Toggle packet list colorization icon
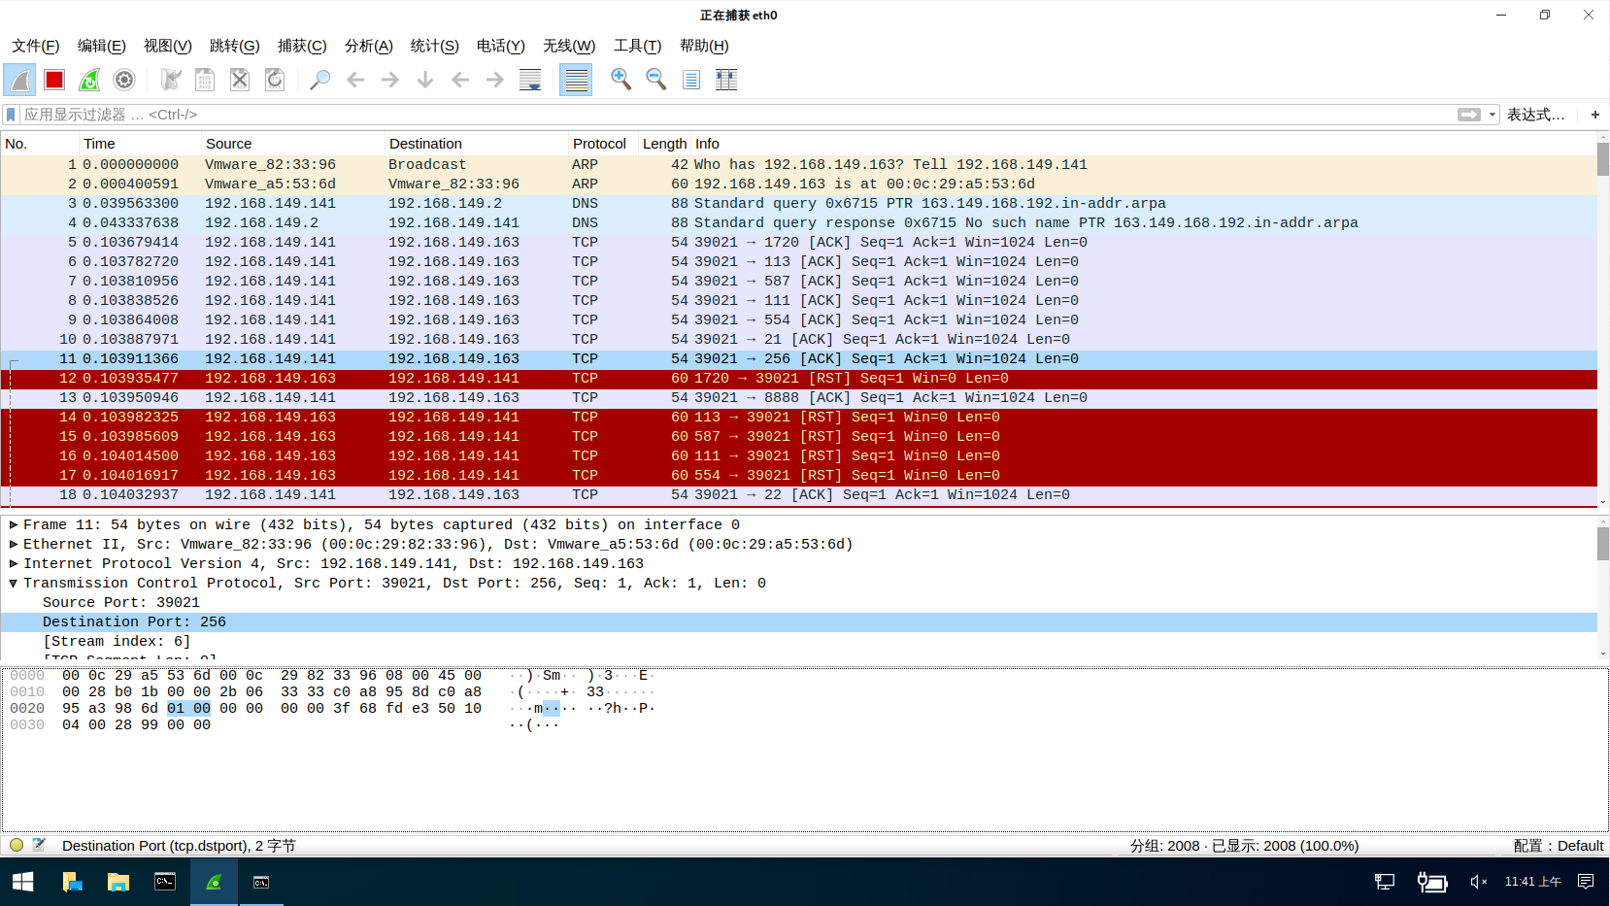The height and width of the screenshot is (906, 1610). click(576, 80)
